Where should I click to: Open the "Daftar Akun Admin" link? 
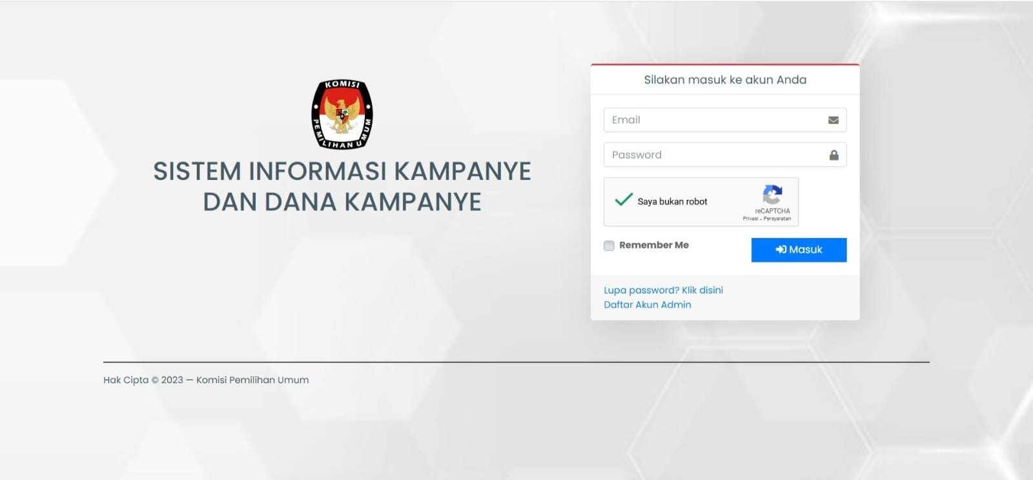647,305
